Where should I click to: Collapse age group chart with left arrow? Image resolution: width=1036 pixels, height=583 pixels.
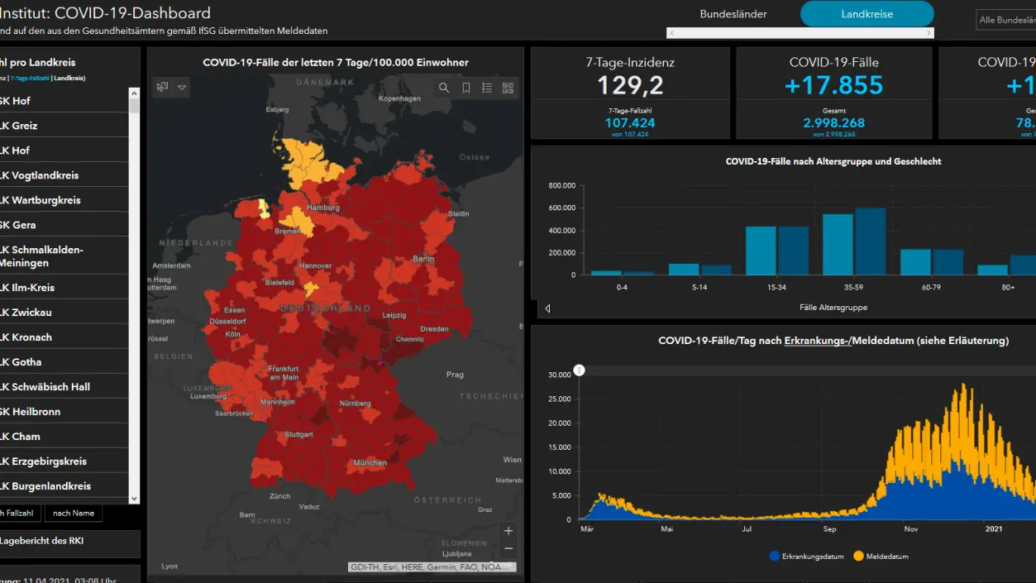coord(547,308)
